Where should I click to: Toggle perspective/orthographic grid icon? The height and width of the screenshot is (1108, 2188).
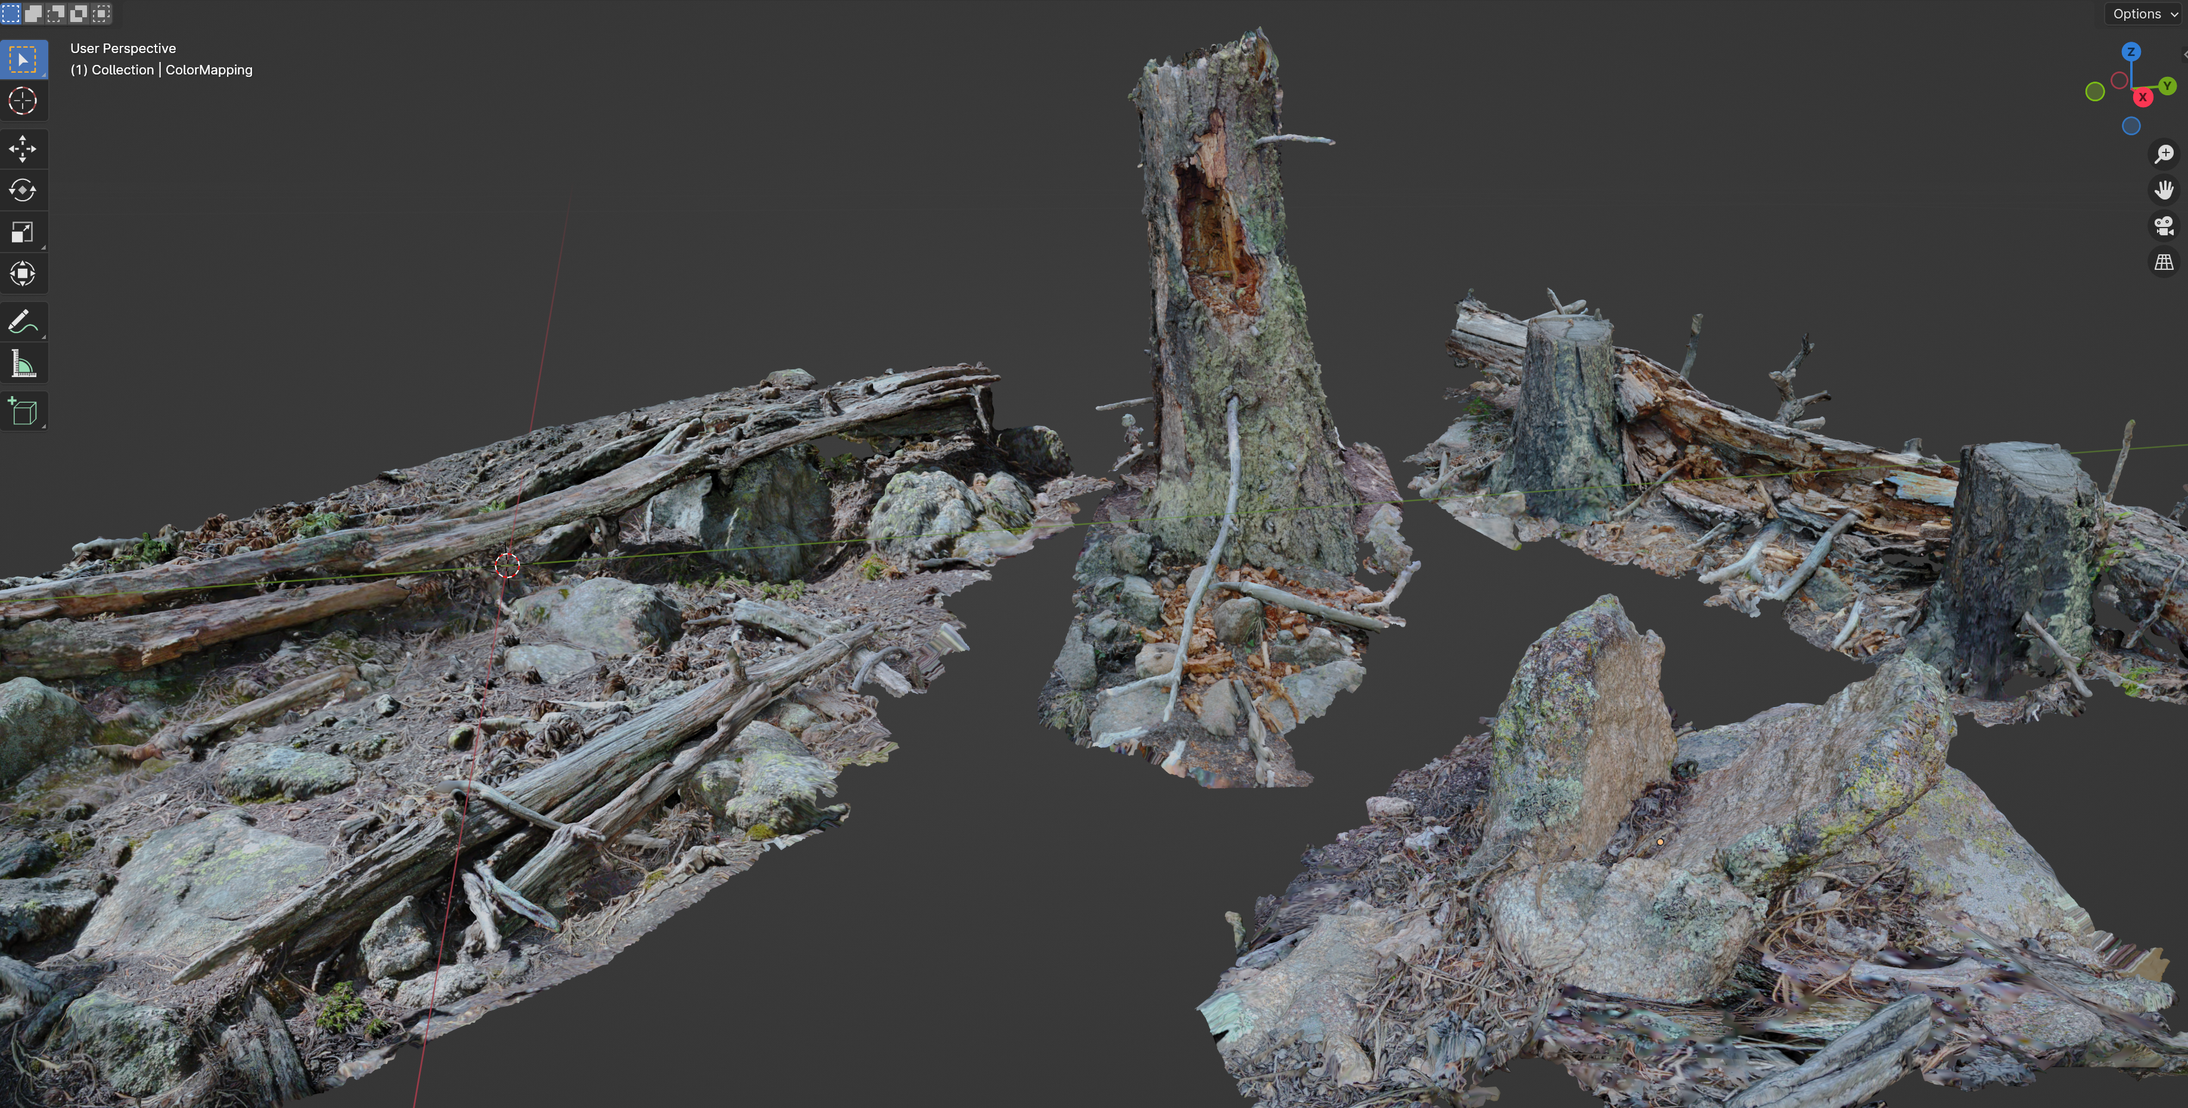click(2164, 262)
